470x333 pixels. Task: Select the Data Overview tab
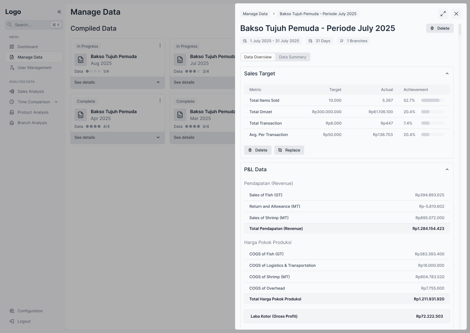click(x=258, y=57)
